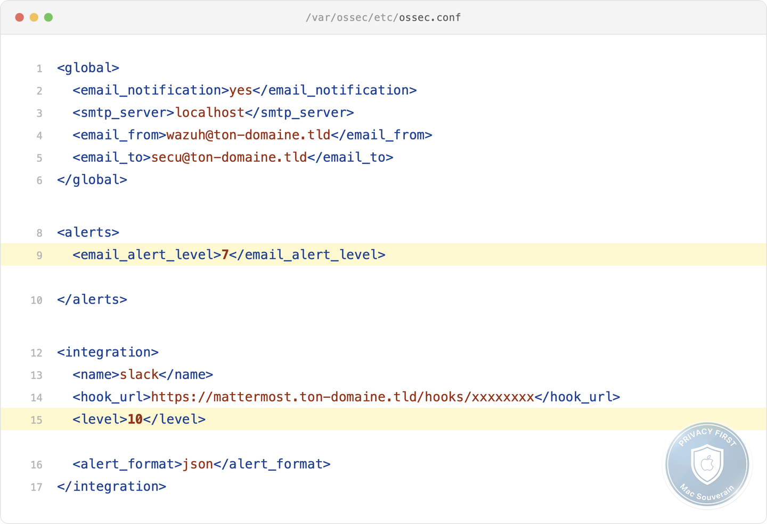Click the mattermost hook URL
Screen dimensions: 767x524
pyautogui.click(x=342, y=397)
